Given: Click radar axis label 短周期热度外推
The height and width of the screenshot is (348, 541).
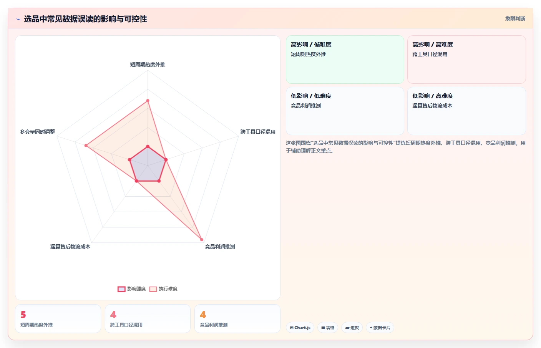Looking at the screenshot, I should coord(148,65).
